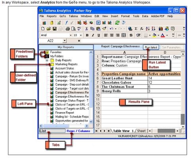Select the Finance Report item
This screenshot has height=158, width=194.
65,113
